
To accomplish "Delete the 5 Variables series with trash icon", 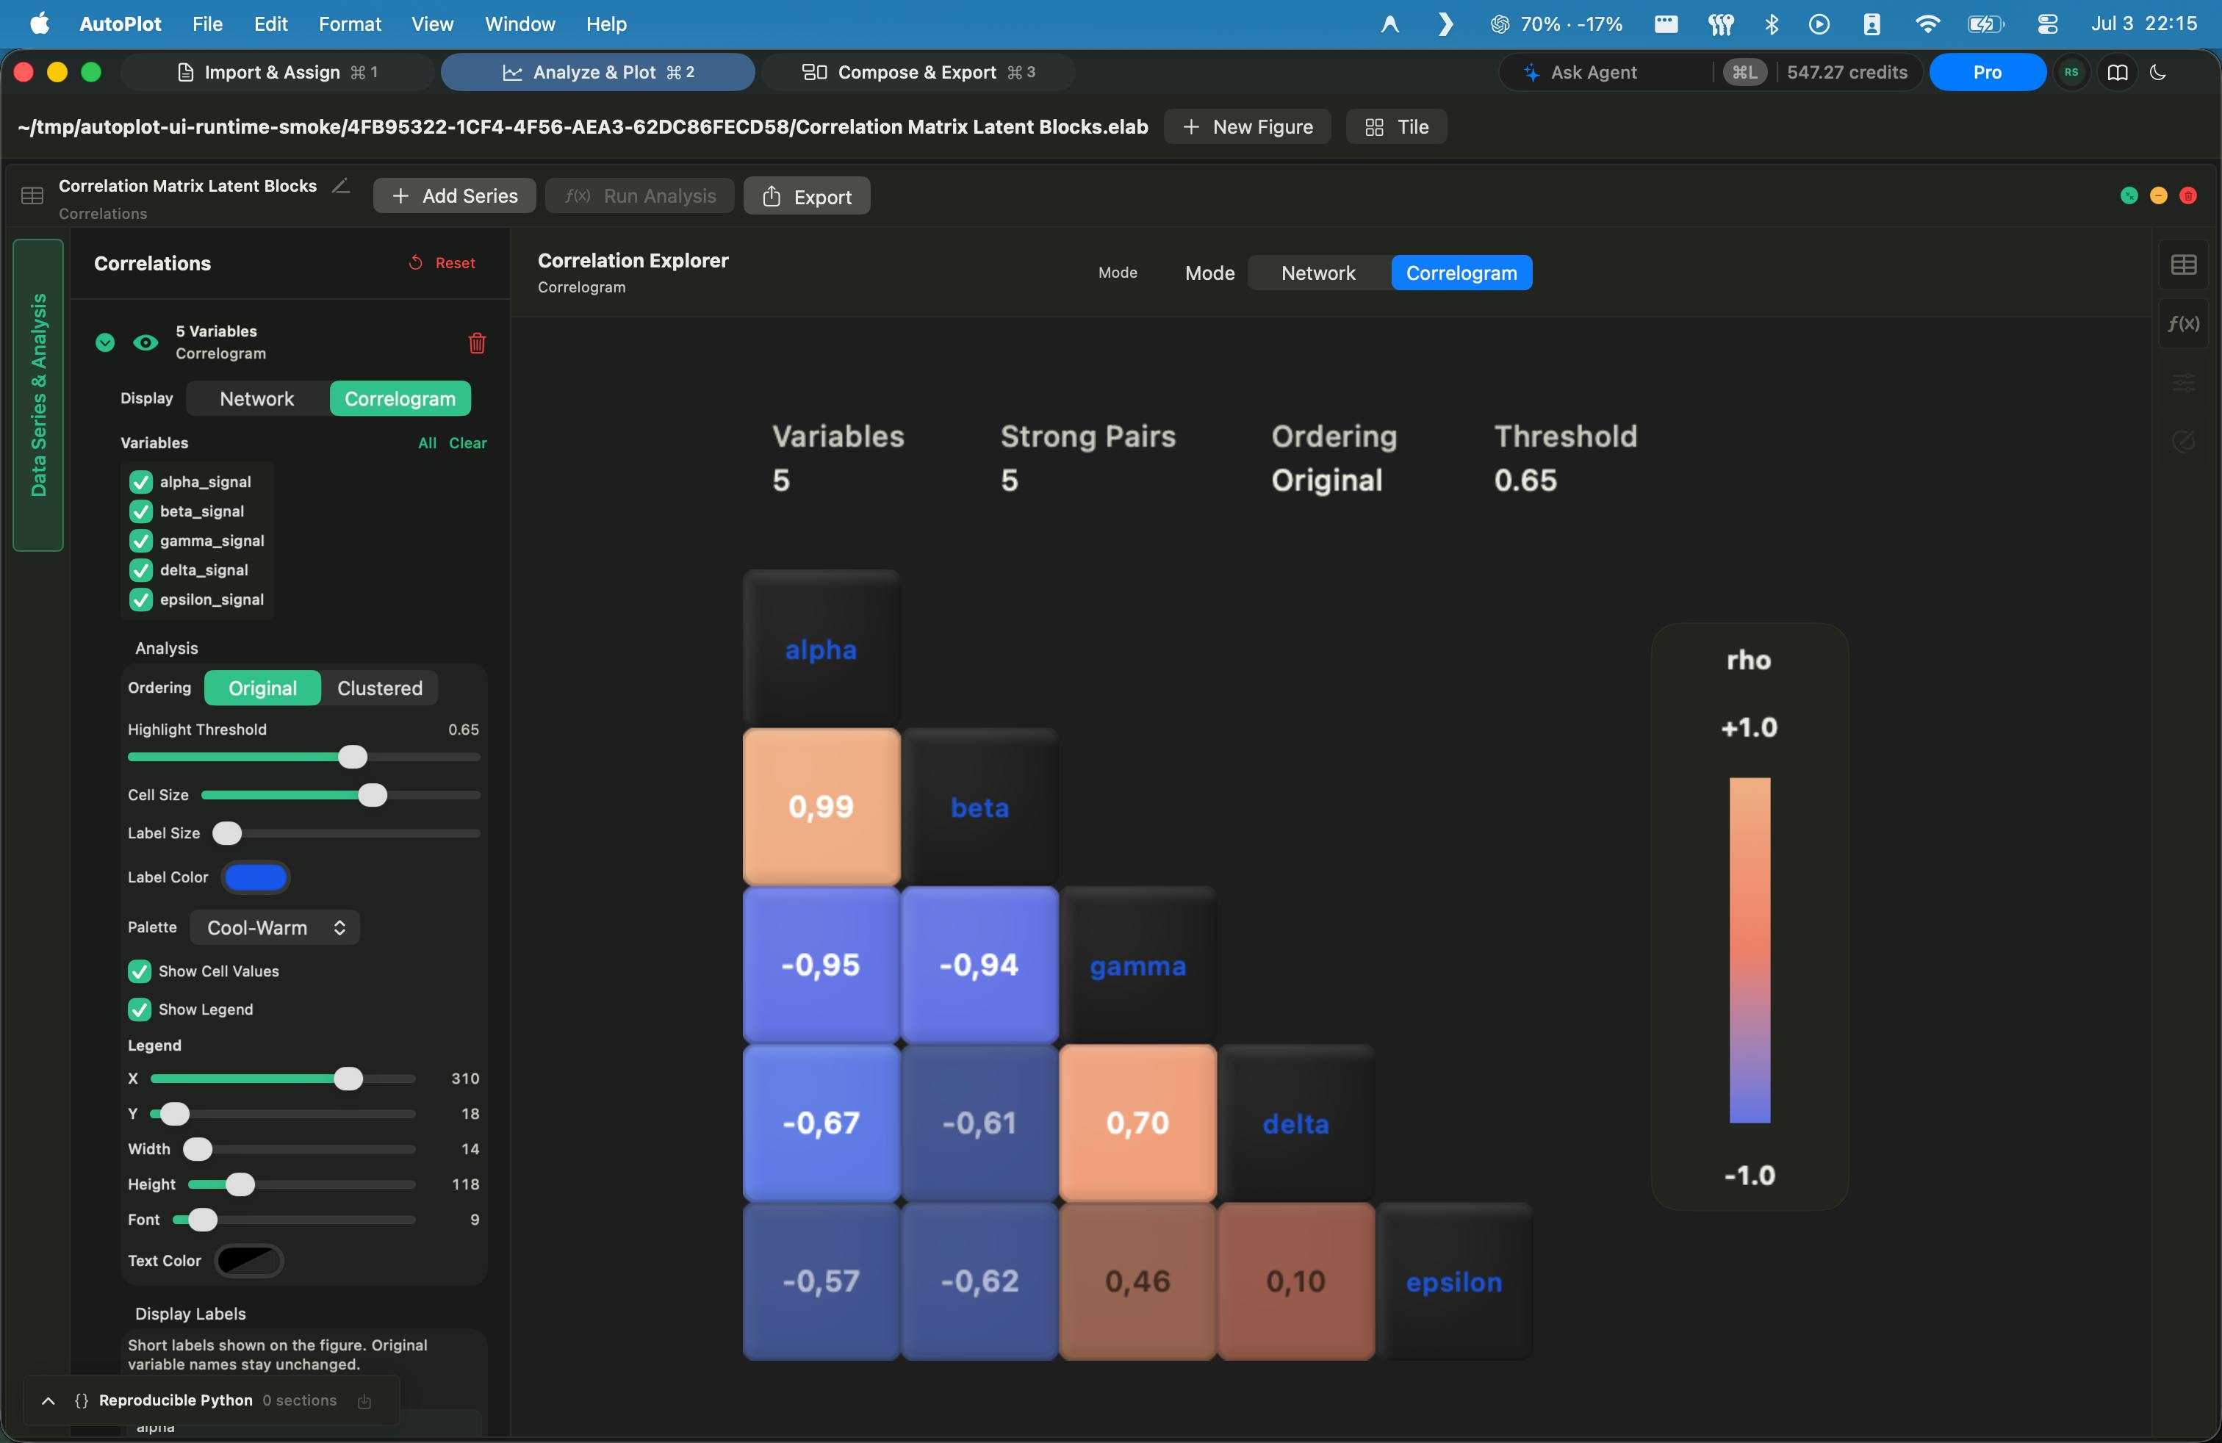I will click(476, 342).
